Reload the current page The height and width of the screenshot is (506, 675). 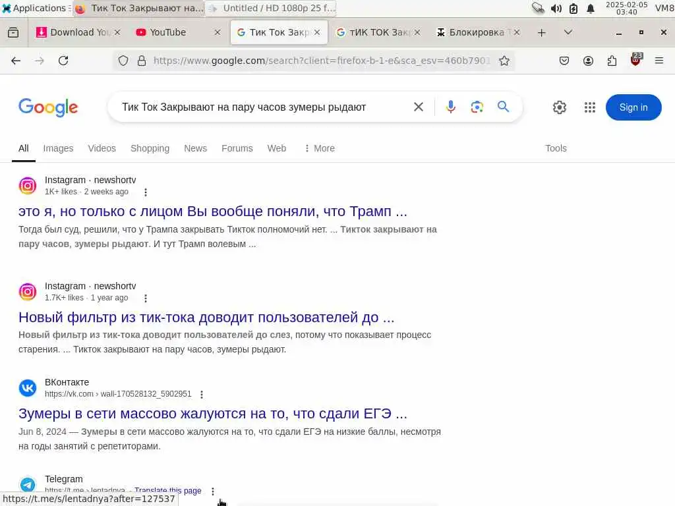[63, 61]
